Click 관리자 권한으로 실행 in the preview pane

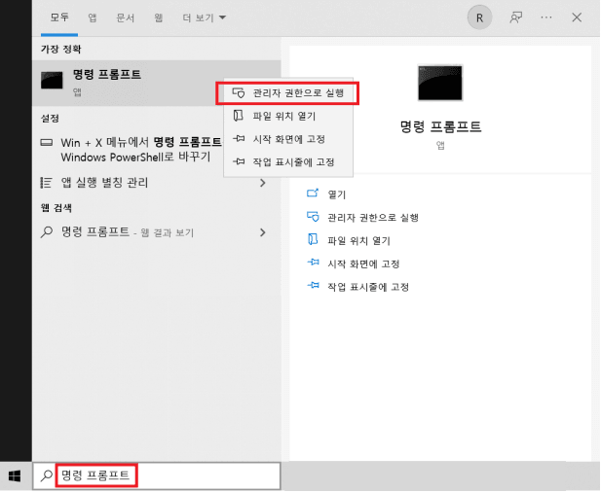tap(372, 218)
